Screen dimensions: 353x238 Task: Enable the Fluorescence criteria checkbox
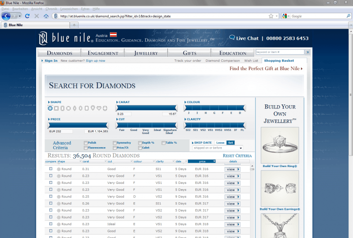[86, 148]
